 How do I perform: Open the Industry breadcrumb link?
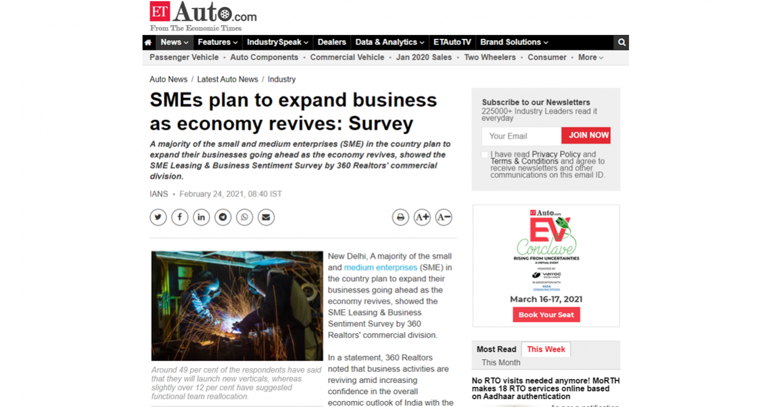click(x=281, y=80)
